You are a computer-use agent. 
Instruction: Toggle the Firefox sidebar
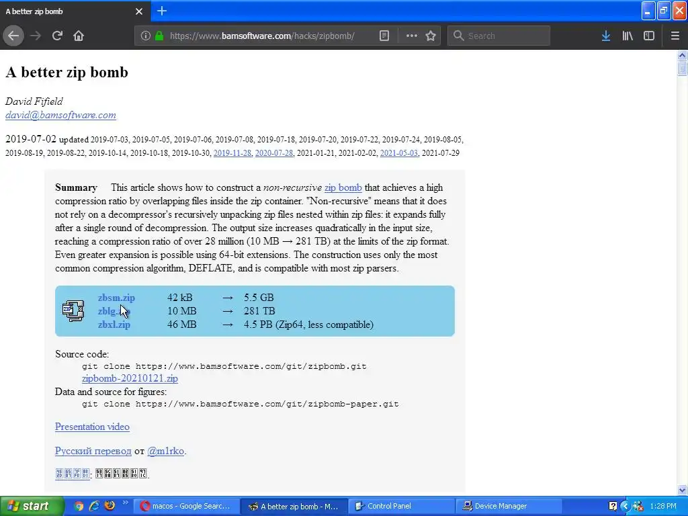coord(649,36)
